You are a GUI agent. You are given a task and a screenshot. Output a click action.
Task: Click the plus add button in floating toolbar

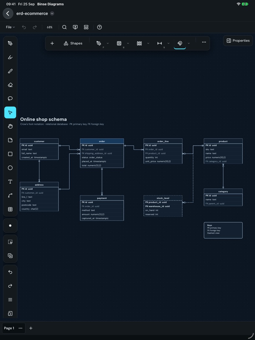point(52,43)
